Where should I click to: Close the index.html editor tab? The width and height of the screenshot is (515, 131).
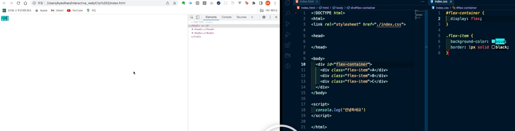(x=317, y=2)
